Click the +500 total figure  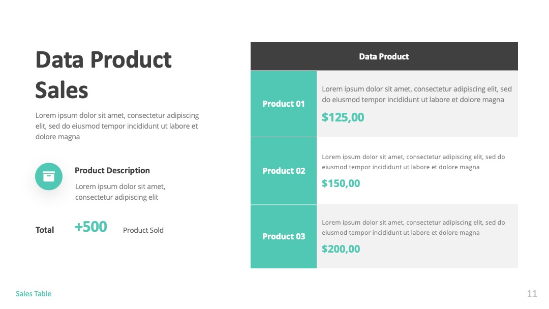click(x=90, y=227)
